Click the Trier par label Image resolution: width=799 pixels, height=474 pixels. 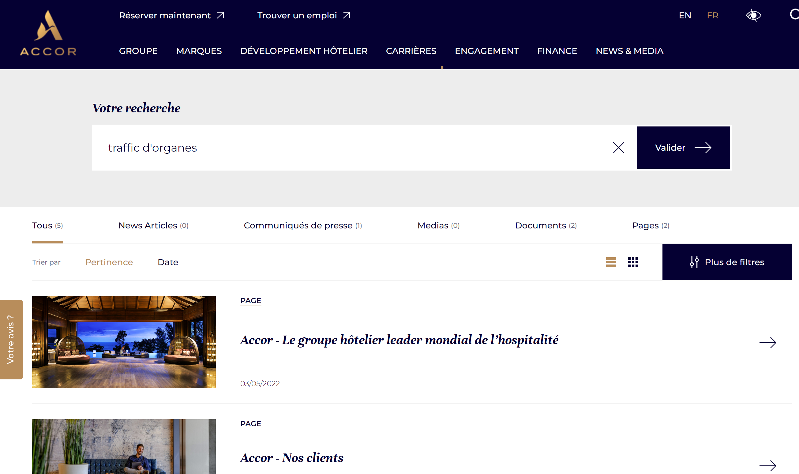[x=46, y=262]
